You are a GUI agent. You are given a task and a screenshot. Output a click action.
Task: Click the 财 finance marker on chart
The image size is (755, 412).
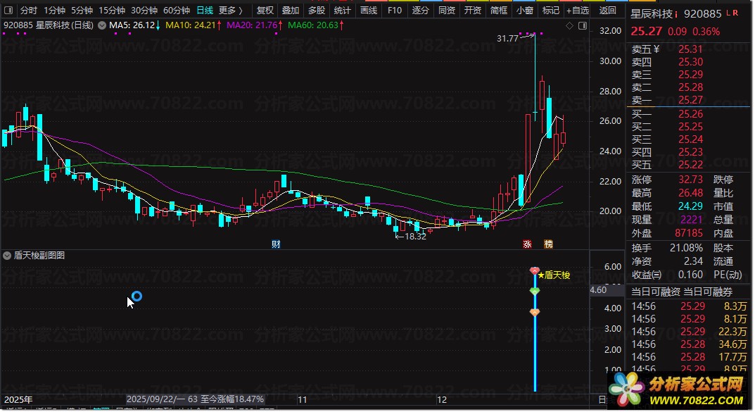click(x=276, y=244)
